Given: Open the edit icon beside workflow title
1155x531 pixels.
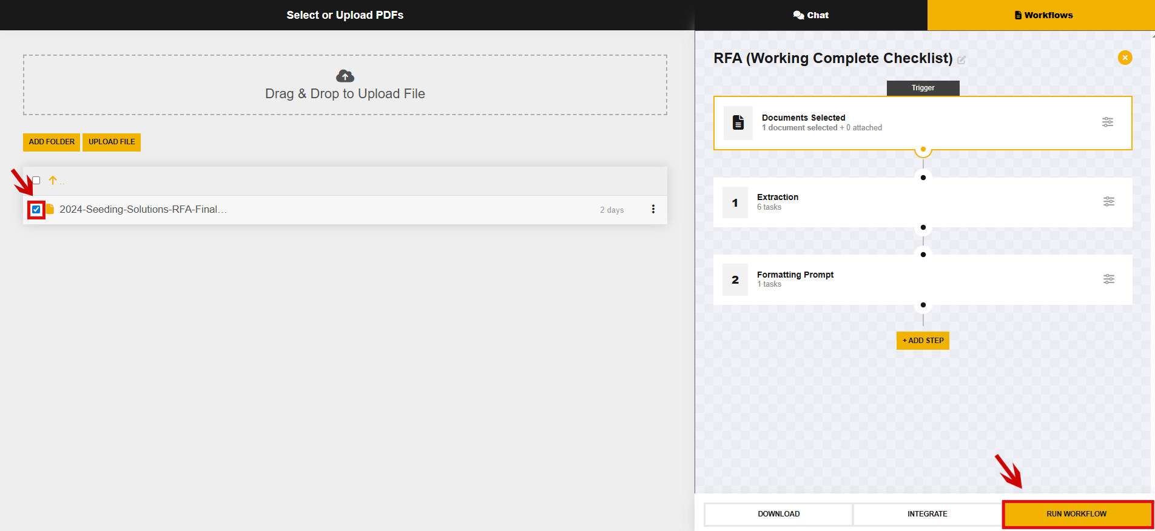Looking at the screenshot, I should [961, 60].
